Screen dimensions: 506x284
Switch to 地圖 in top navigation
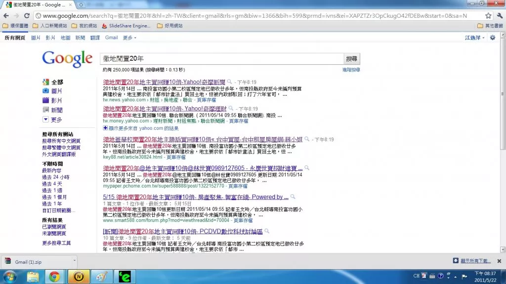66,38
